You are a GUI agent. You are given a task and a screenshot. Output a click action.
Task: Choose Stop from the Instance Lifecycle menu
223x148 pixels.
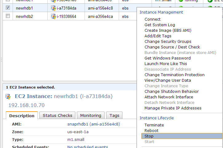(x=149, y=136)
